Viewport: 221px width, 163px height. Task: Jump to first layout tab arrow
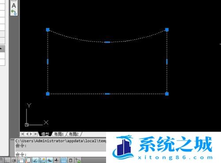(x=22, y=134)
